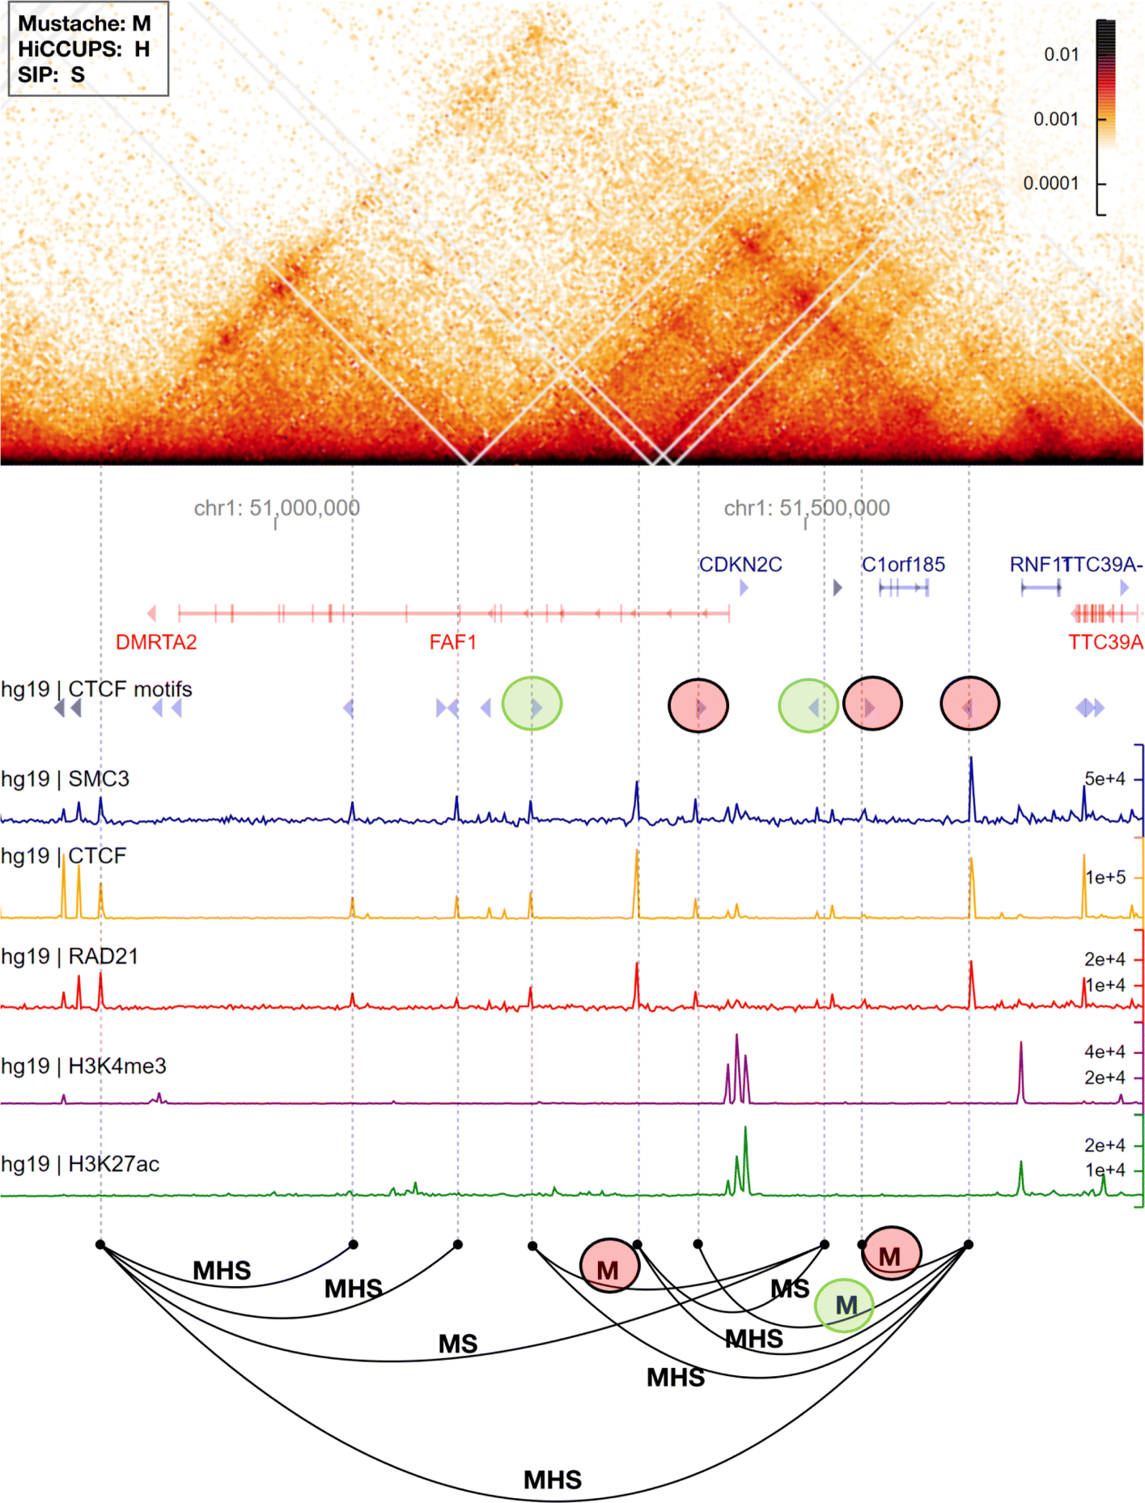
Task: Click the red TTC39A gene name
Action: [x=1105, y=642]
